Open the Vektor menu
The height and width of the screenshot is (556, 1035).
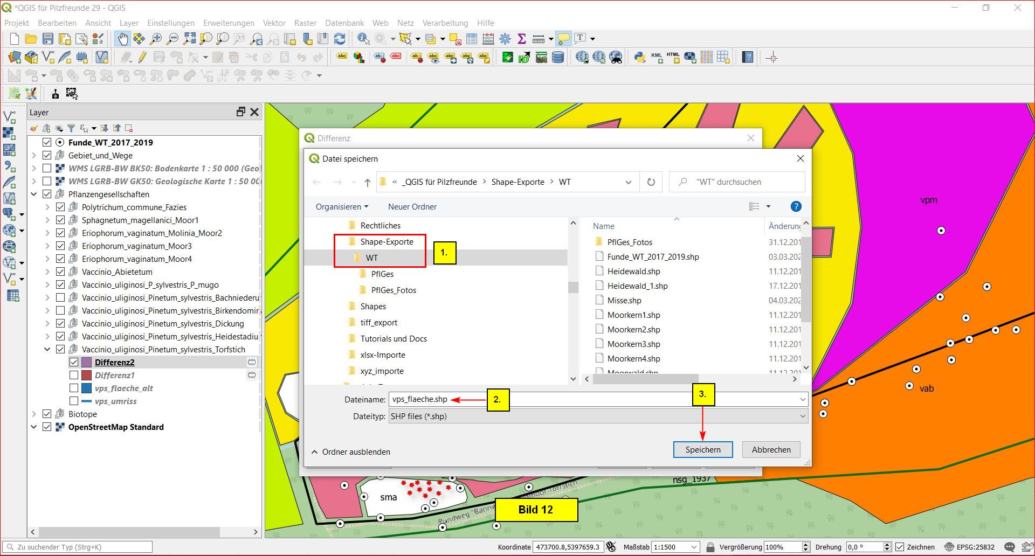[274, 23]
